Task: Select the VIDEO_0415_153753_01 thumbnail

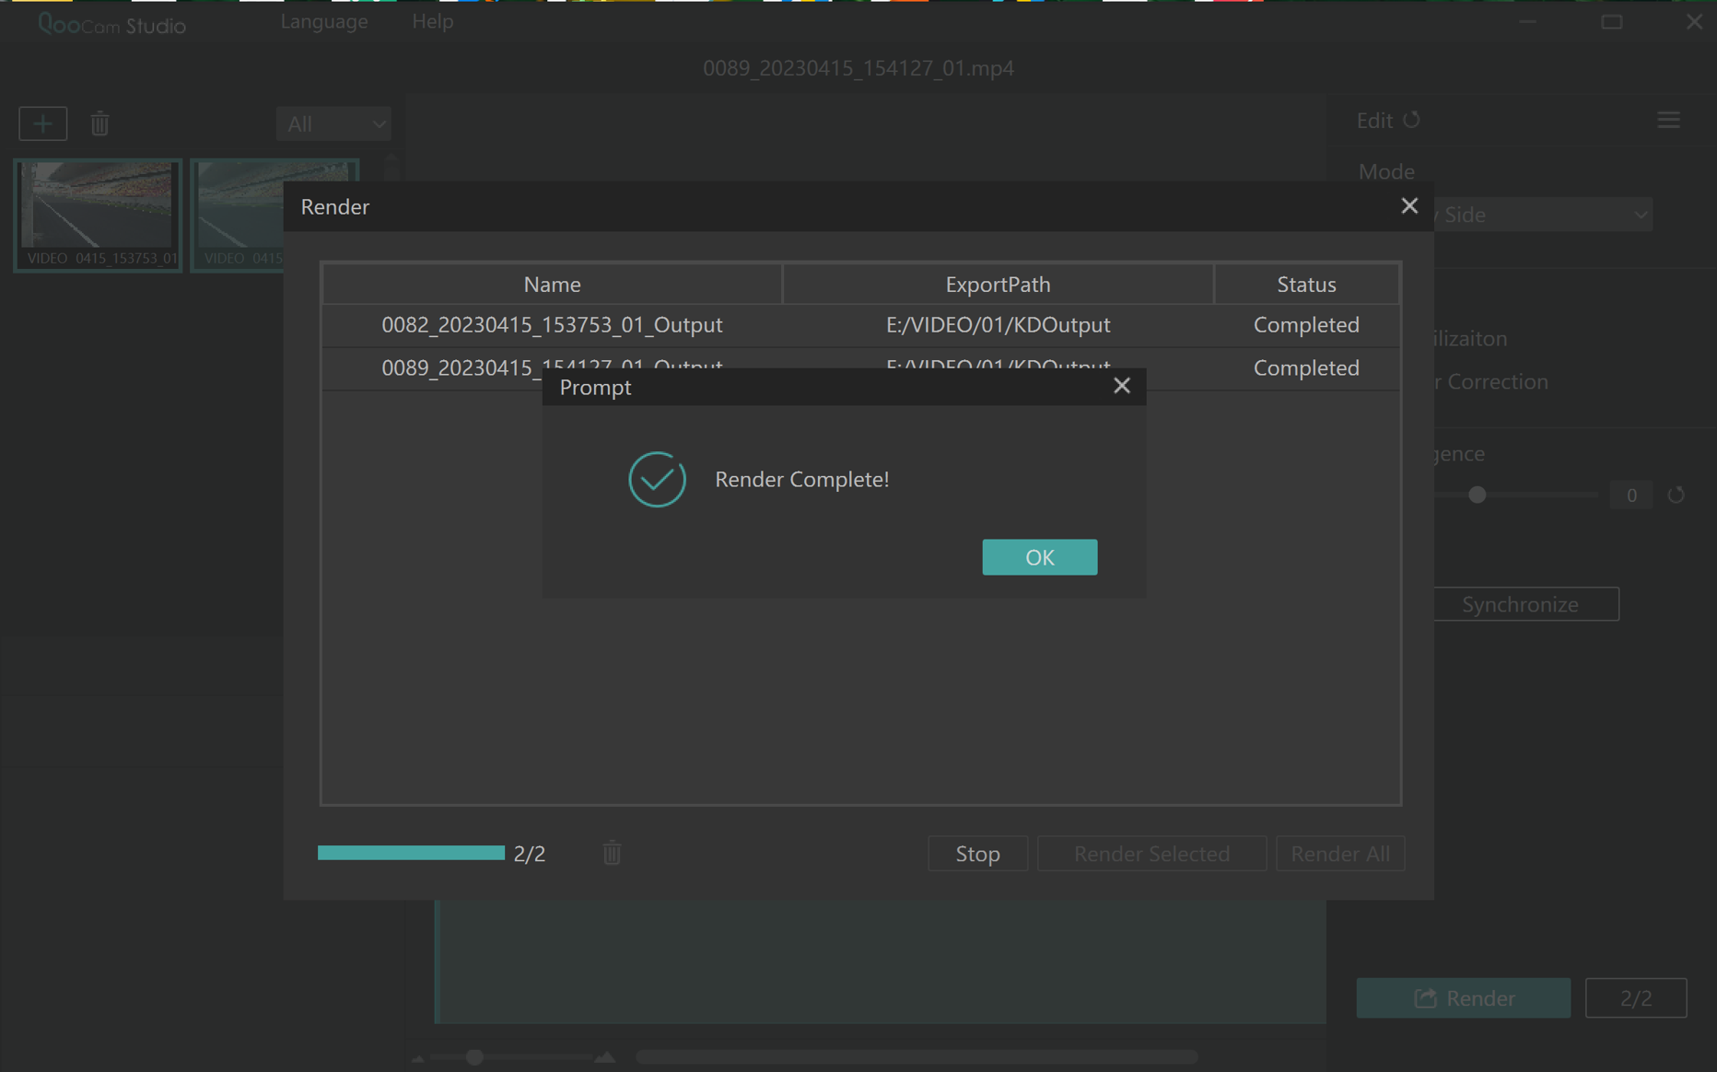Action: 98,214
